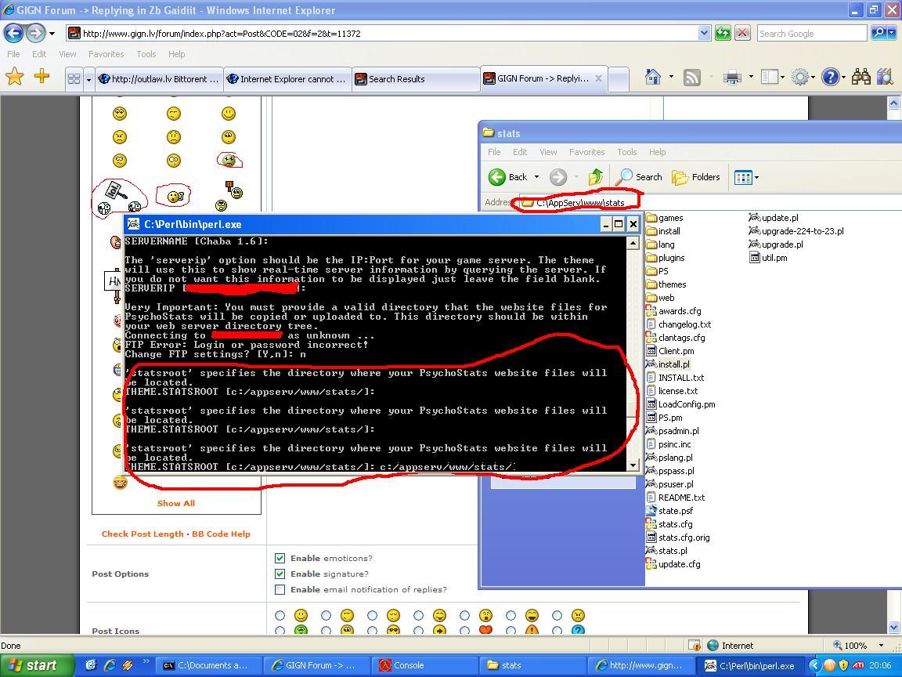Open the stats window Help menu

[x=658, y=152]
